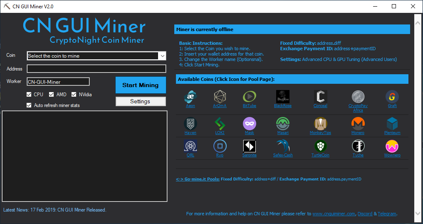Click the Wownero text link

(x=392, y=155)
